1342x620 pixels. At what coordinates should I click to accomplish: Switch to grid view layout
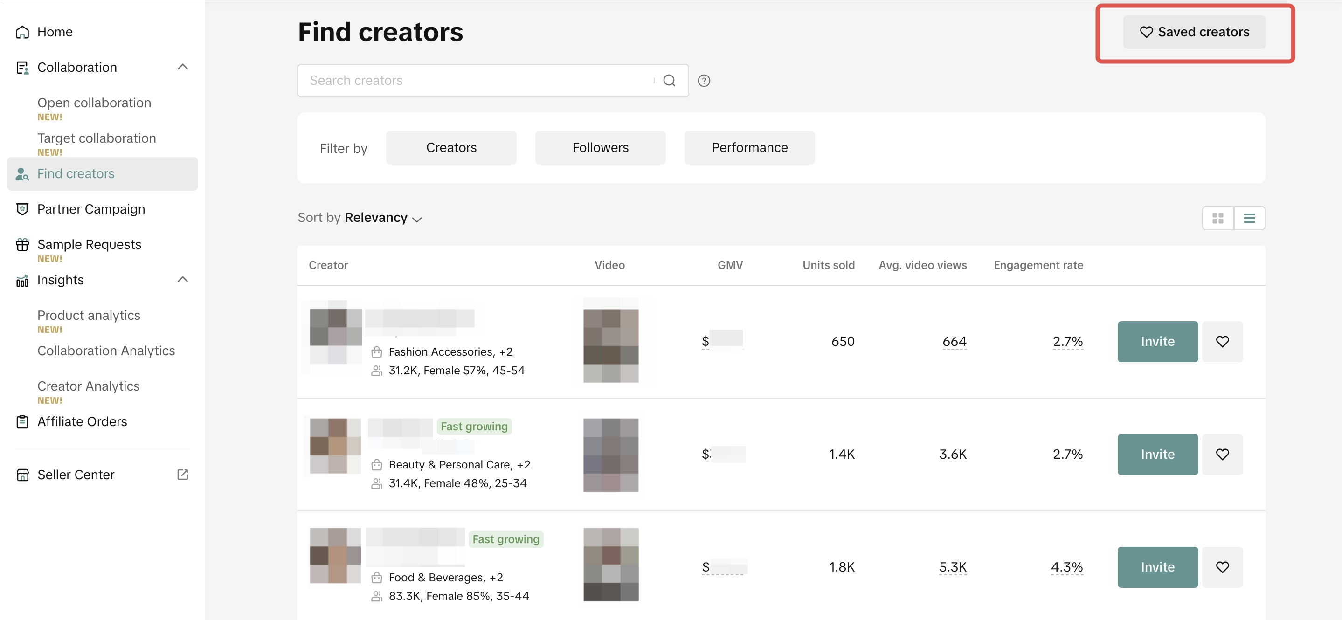pos(1217,218)
